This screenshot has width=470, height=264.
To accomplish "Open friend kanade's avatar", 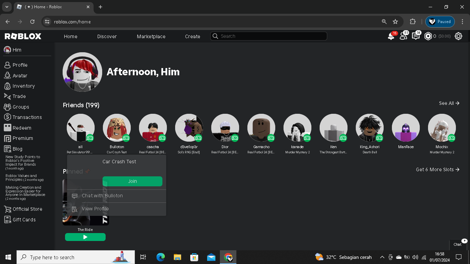I will (x=297, y=128).
